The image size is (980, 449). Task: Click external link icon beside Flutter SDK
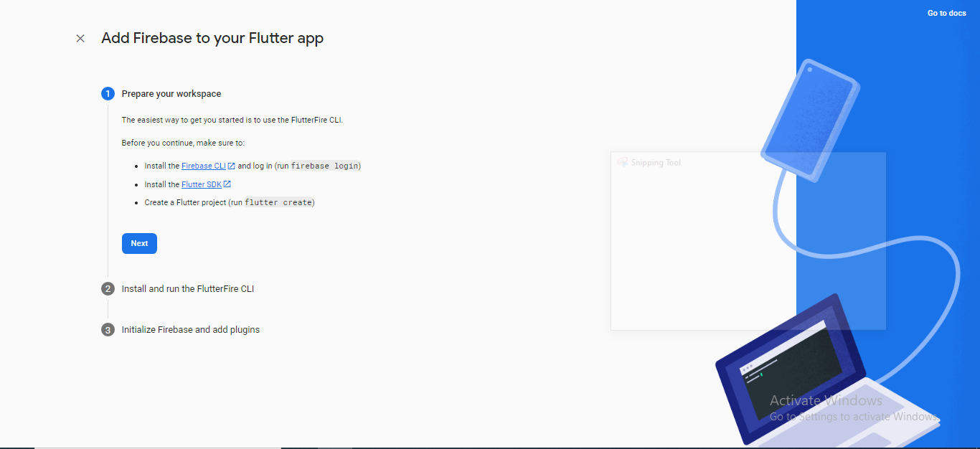[227, 184]
